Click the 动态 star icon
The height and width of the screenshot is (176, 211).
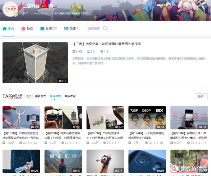click(23, 29)
